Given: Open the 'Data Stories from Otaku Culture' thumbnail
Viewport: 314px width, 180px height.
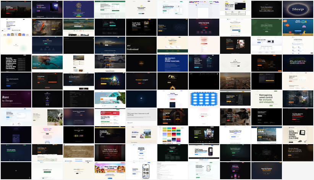Looking at the screenshot, I should (x=298, y=135).
